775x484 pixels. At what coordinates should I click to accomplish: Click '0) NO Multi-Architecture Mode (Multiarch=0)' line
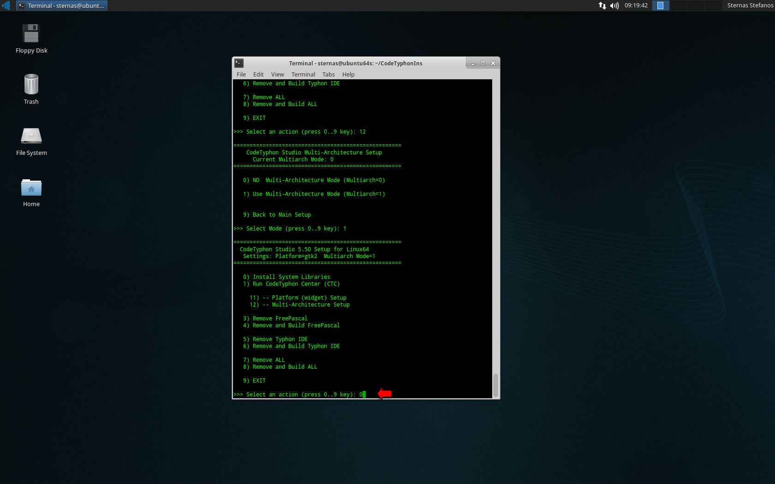click(x=314, y=180)
